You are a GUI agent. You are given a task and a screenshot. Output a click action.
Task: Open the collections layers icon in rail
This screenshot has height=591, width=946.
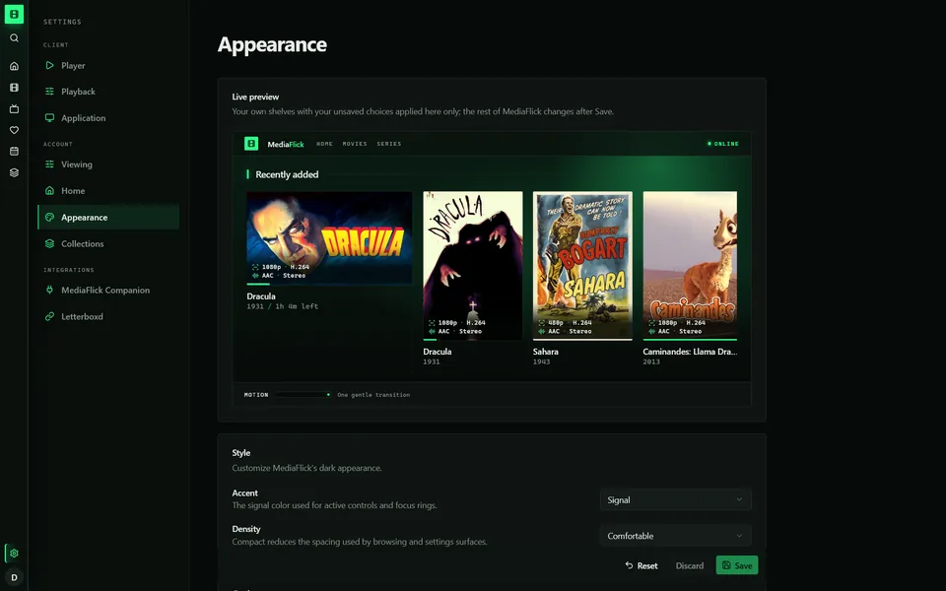click(14, 172)
